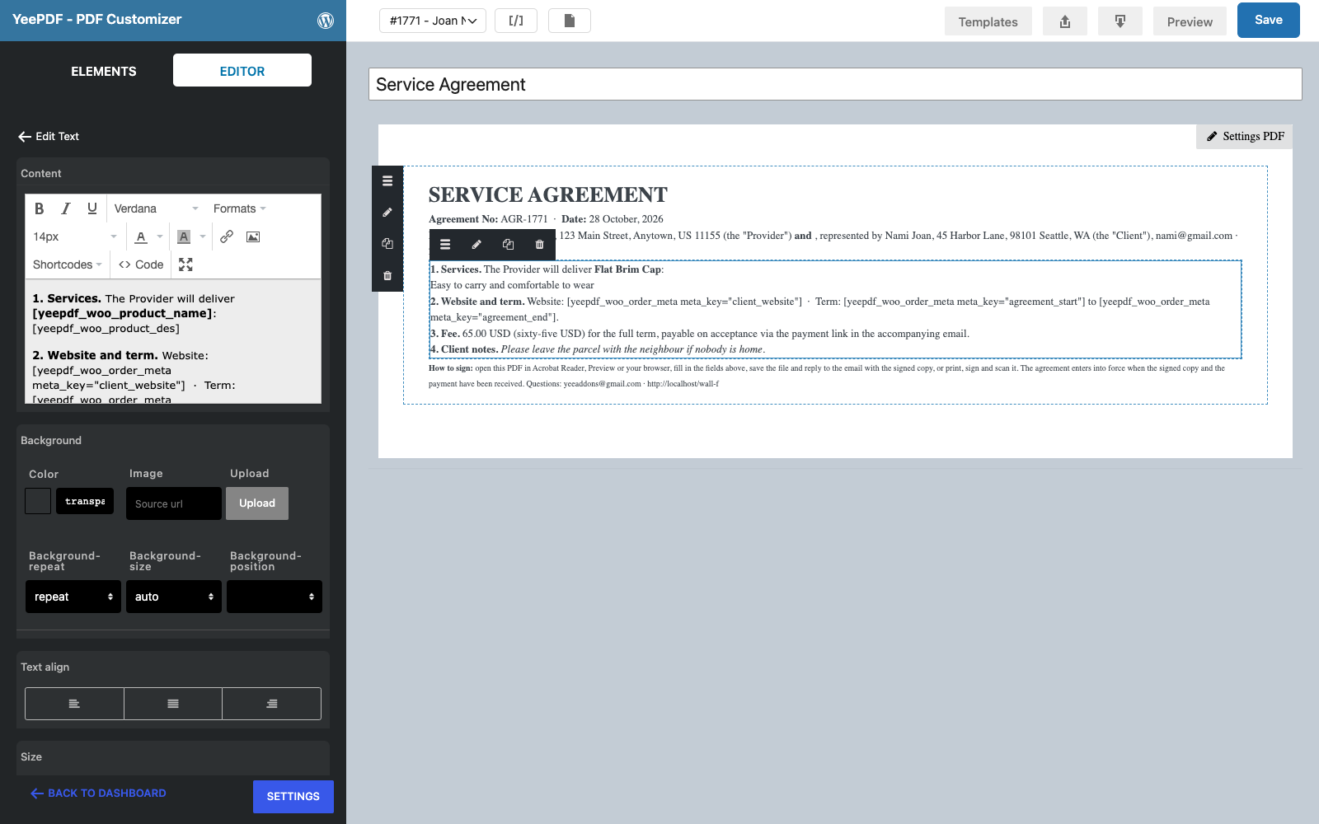Open the Verdana font family dropdown
This screenshot has height=824, width=1319.
pos(156,208)
